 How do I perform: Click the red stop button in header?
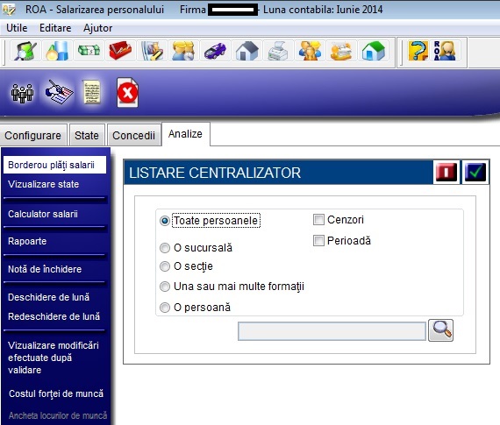pyautogui.click(x=446, y=172)
